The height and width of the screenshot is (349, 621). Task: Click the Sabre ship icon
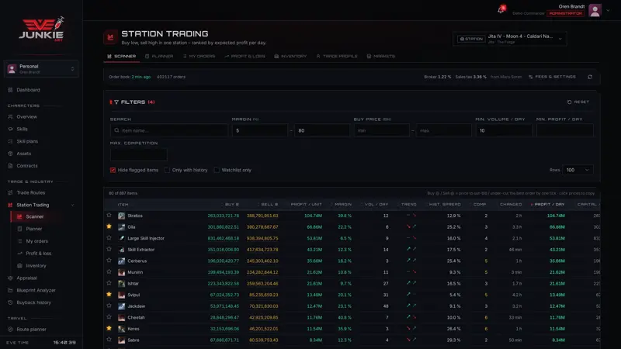coord(122,340)
